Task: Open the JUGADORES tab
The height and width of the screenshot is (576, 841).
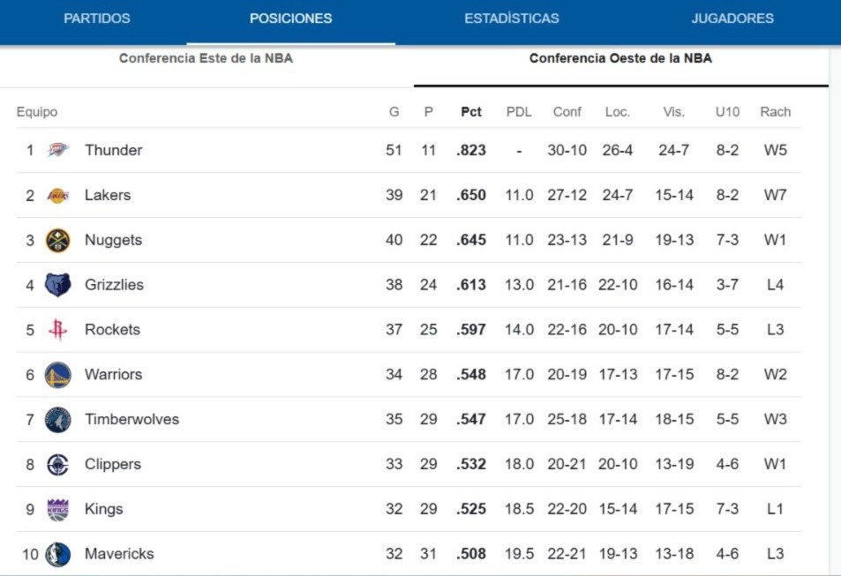Action: [x=732, y=19]
